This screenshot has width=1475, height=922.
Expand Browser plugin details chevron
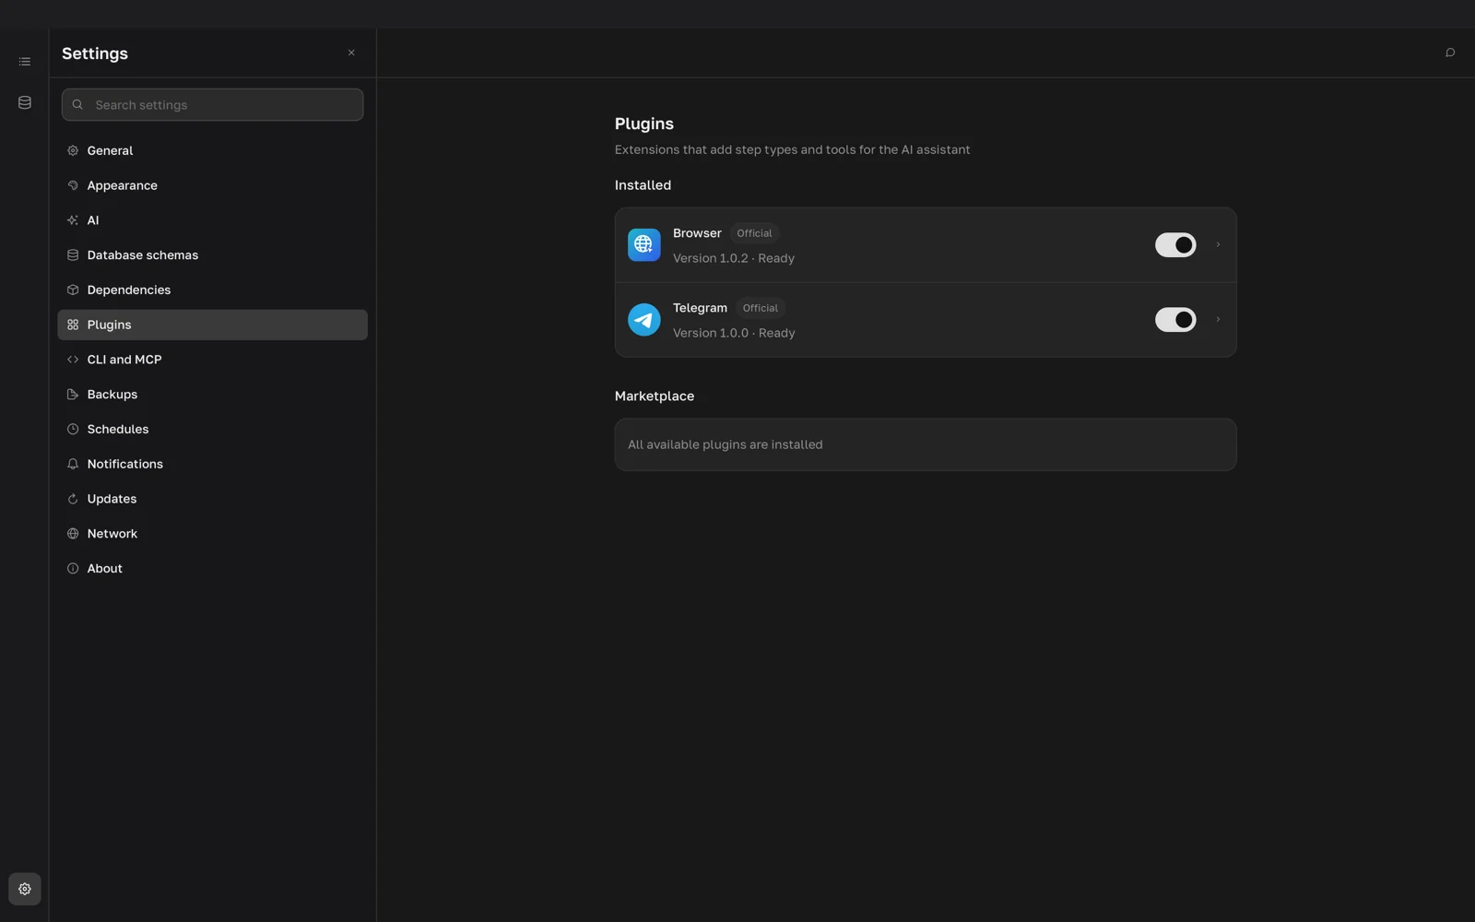1218,245
